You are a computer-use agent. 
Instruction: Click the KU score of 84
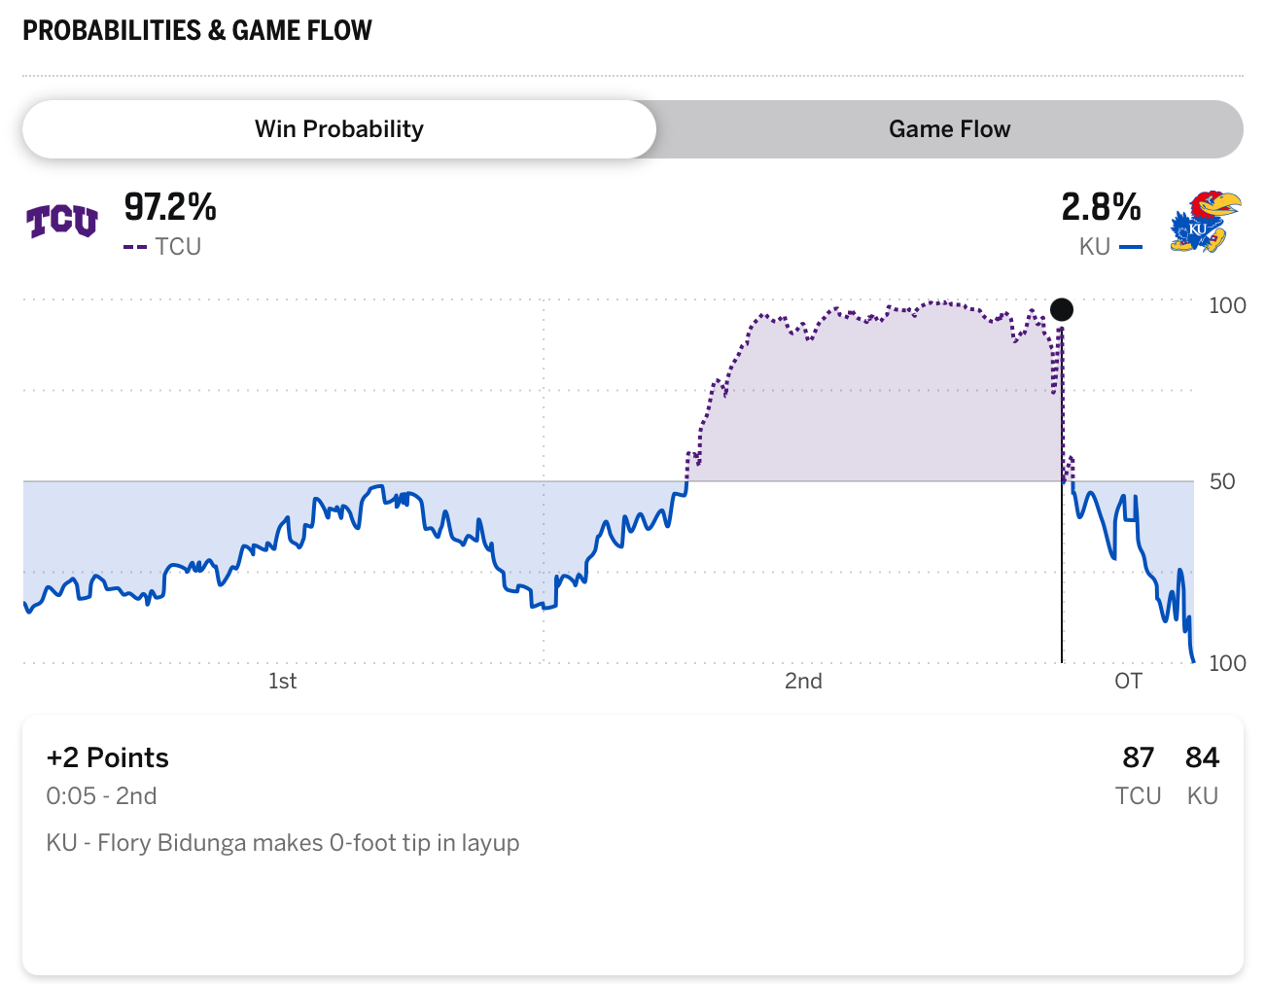[x=1202, y=757]
